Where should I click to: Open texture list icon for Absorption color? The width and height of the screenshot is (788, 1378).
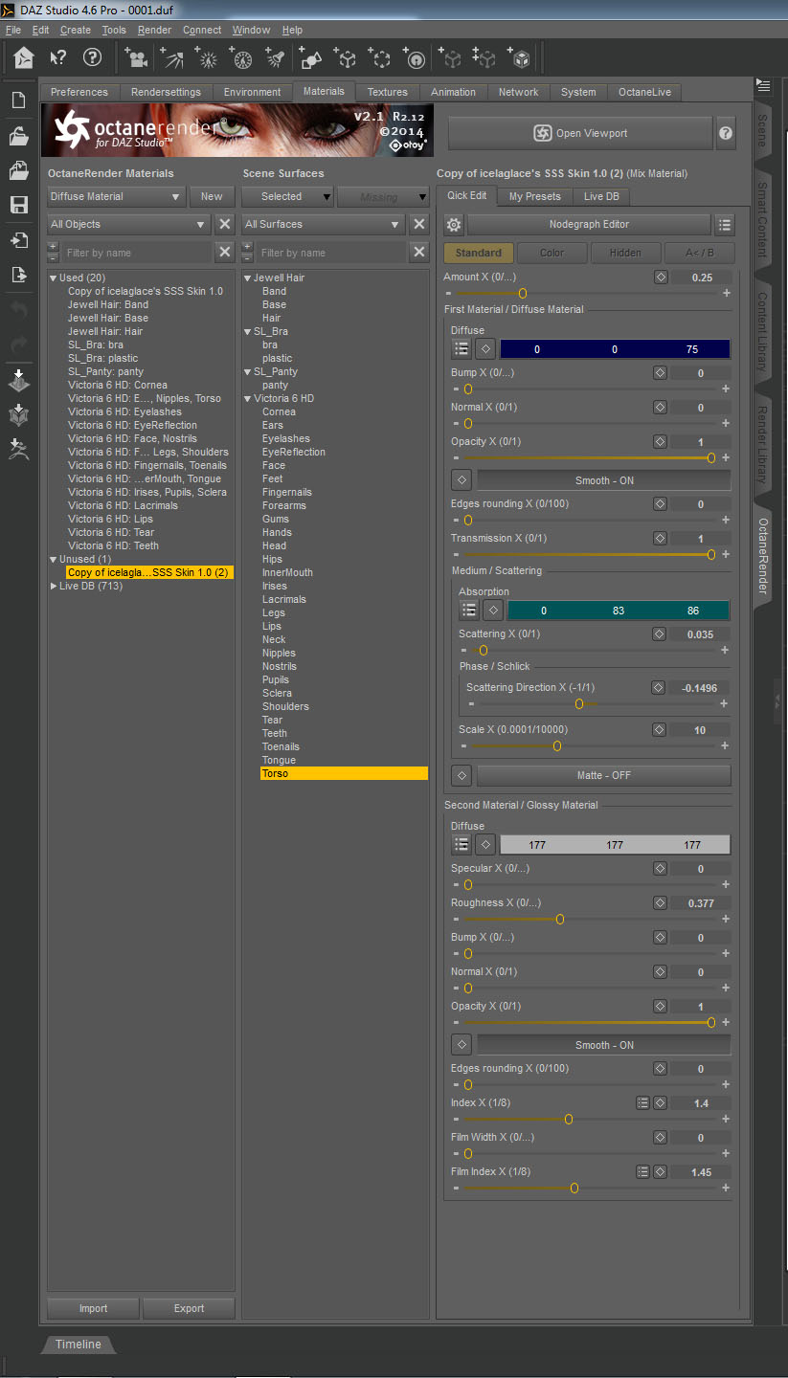coord(469,611)
